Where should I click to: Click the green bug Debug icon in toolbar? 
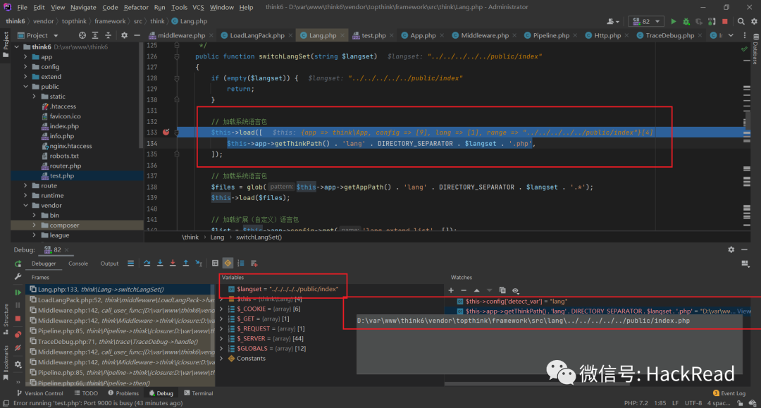pyautogui.click(x=686, y=21)
